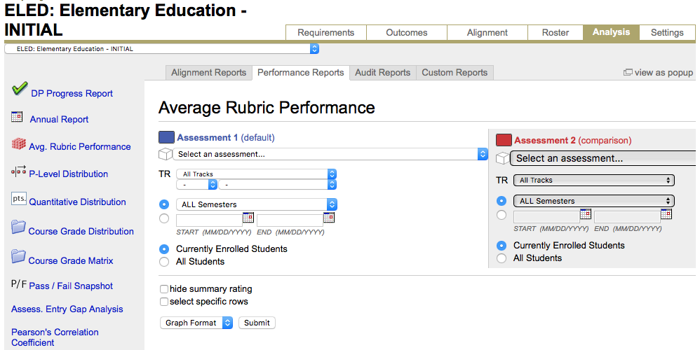Click the green checkmark DP Progress Report icon
Viewport: 700px width, 350px height.
click(x=20, y=89)
